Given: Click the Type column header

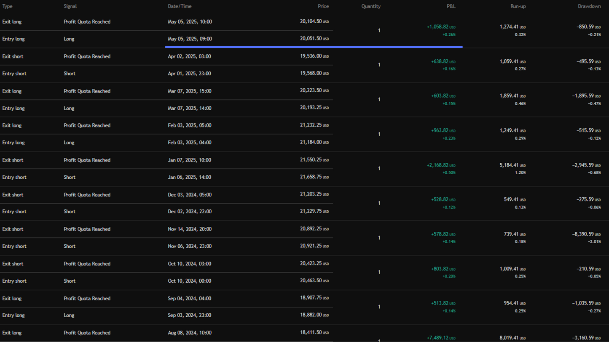Looking at the screenshot, I should (x=8, y=6).
